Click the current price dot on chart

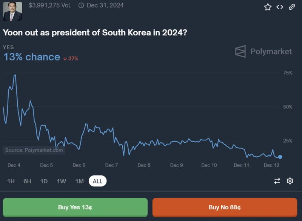pos(280,157)
